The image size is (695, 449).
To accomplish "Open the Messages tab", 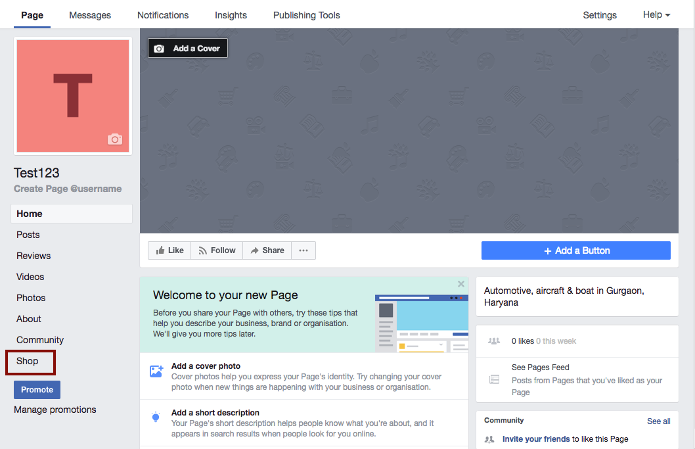I will (x=90, y=15).
